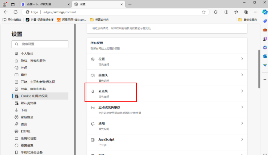
Task: Open the 摄像头 permission row
Action: [x=167, y=78]
